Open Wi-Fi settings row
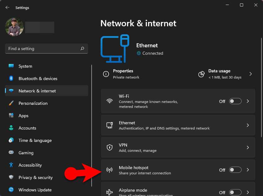Image resolution: width=263 pixels, height=196 pixels. click(178, 101)
